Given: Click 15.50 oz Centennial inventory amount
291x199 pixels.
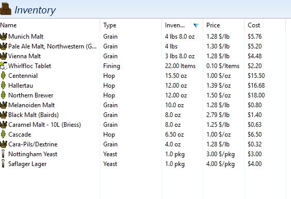Looking at the screenshot, I should pos(176,76).
